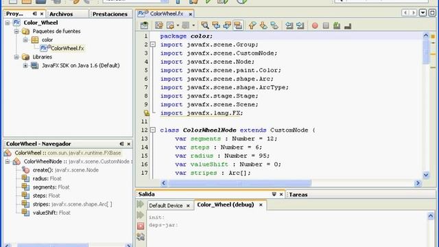Minimize the ColorWheel Navegador panel
Screen dimensions: 439x247
coord(121,143)
